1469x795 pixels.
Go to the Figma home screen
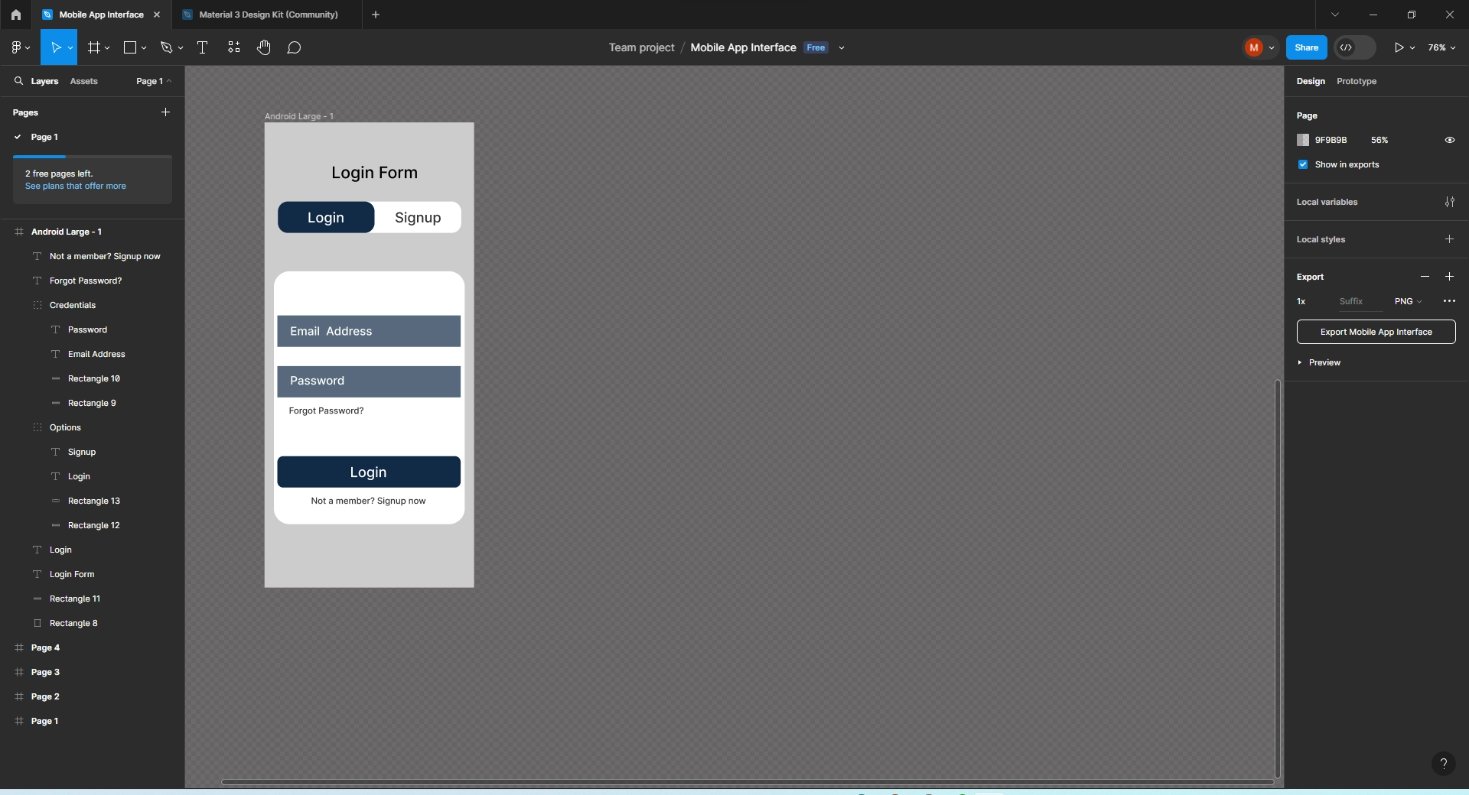point(15,15)
